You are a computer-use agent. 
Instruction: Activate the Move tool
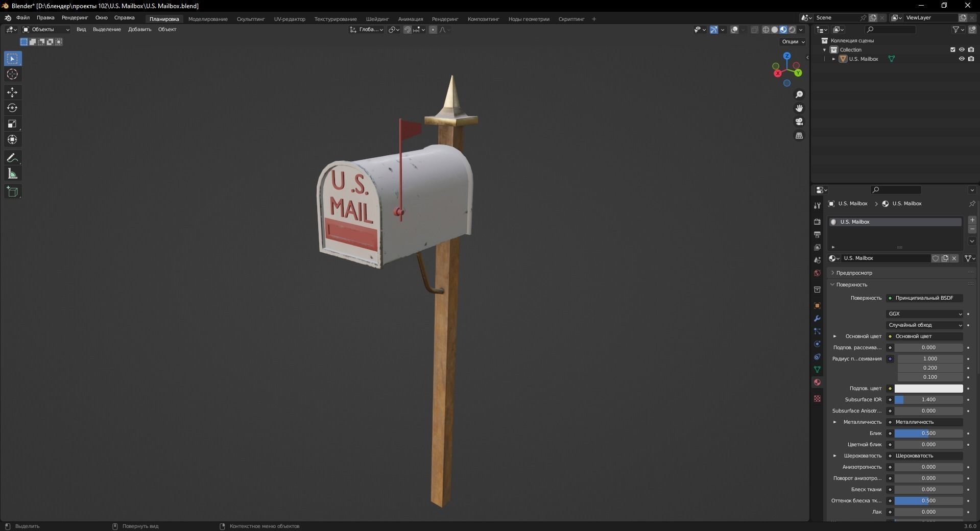12,92
